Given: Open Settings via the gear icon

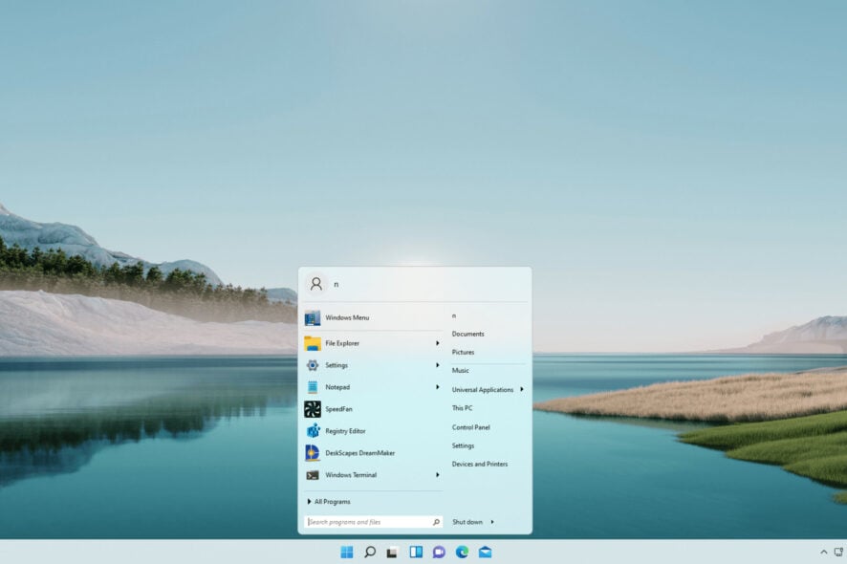Looking at the screenshot, I should click(313, 365).
